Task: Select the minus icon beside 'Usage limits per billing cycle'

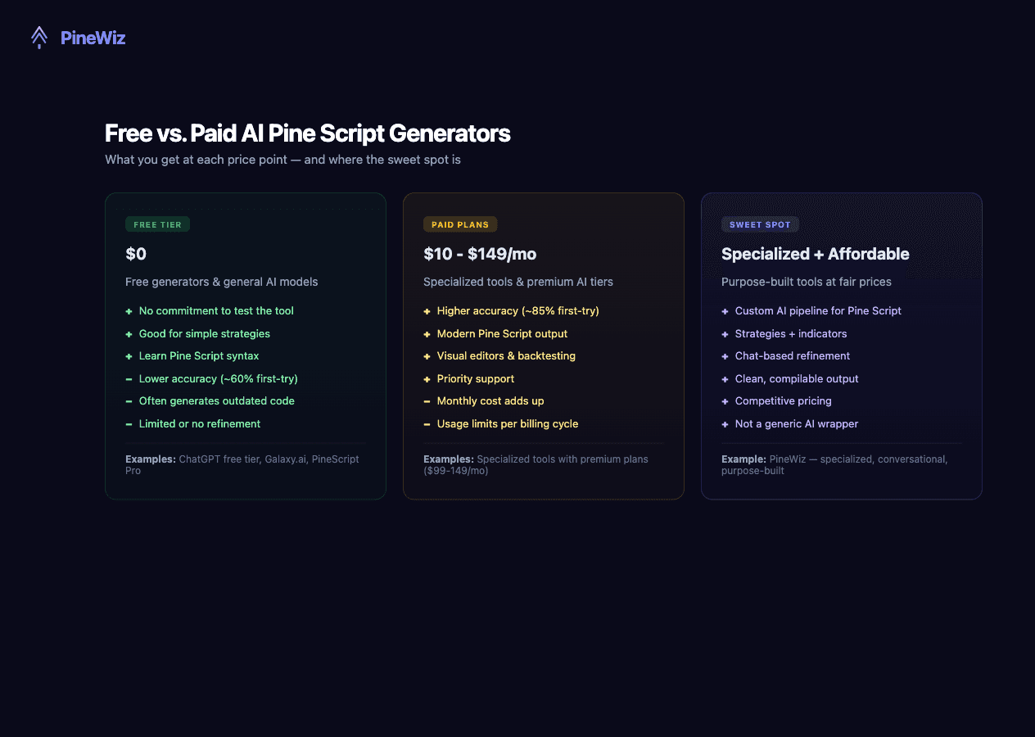Action: [x=427, y=423]
